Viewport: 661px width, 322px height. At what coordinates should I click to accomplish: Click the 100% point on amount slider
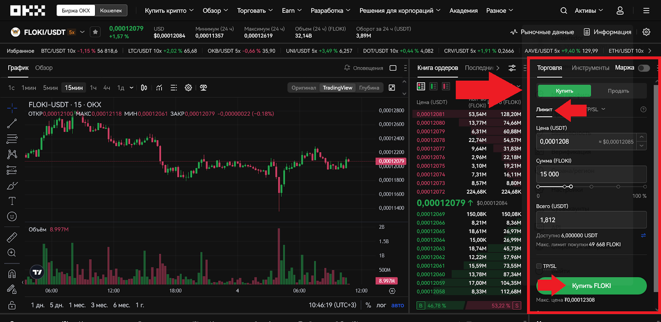645,187
